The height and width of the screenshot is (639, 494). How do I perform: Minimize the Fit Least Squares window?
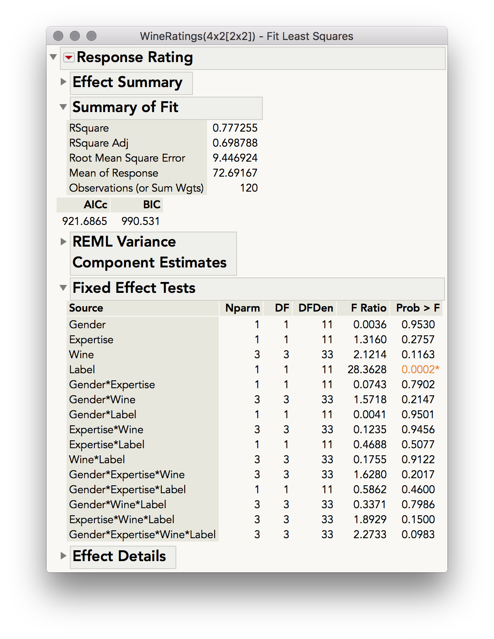tap(75, 36)
